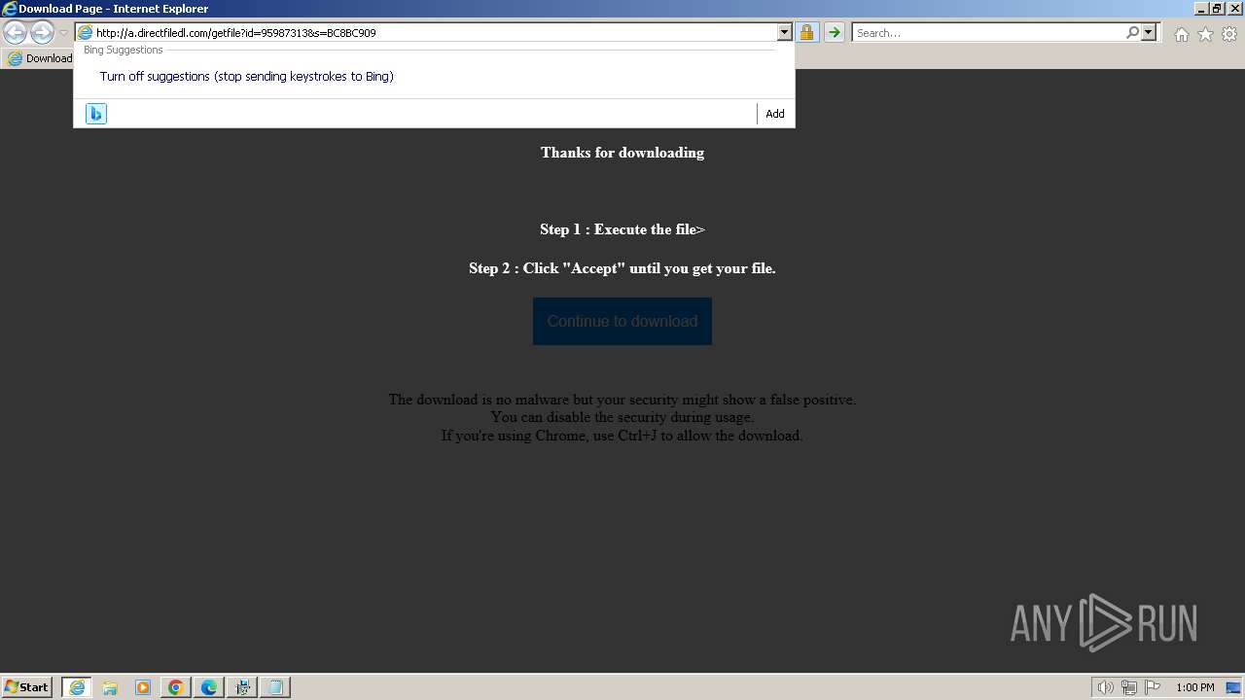Click the 'use Ctrl+J to allow' line

point(622,436)
